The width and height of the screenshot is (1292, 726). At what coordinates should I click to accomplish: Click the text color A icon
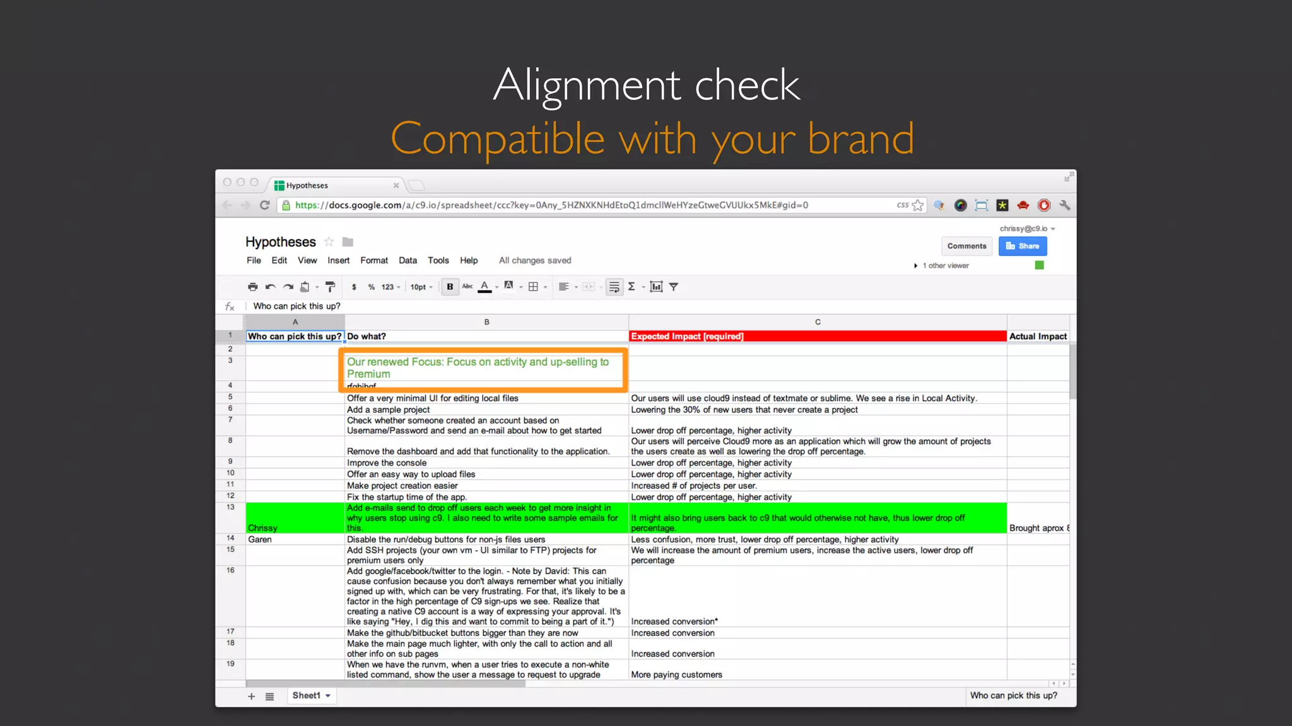point(484,287)
